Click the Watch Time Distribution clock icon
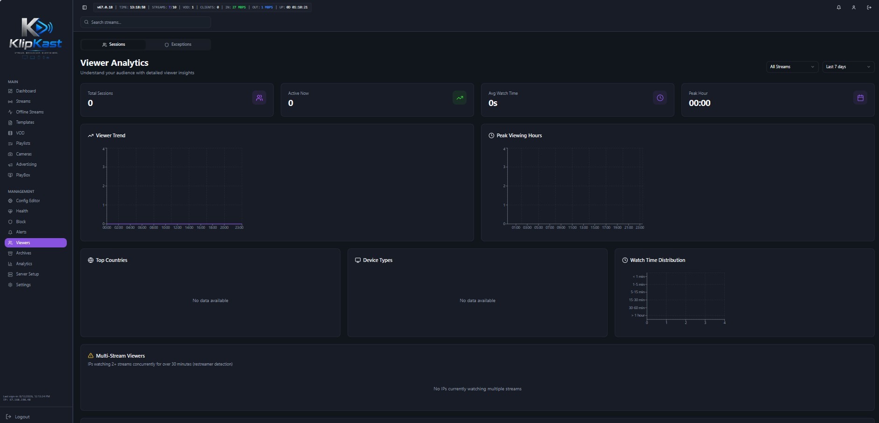This screenshot has height=423, width=879. point(625,260)
